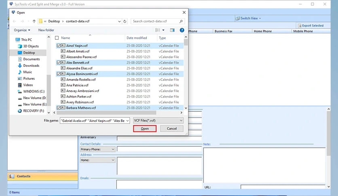Expand the view options dropdown arrow
Screen dimensions: 338x196
coord(163,30)
